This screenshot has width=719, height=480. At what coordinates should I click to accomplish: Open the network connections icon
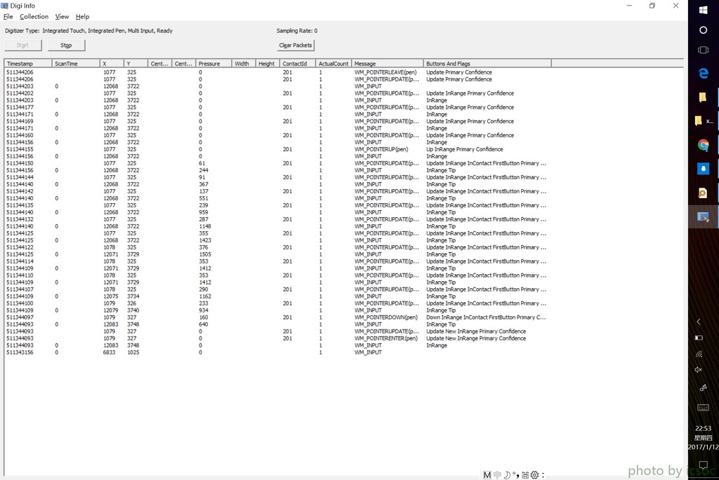pyautogui.click(x=699, y=353)
